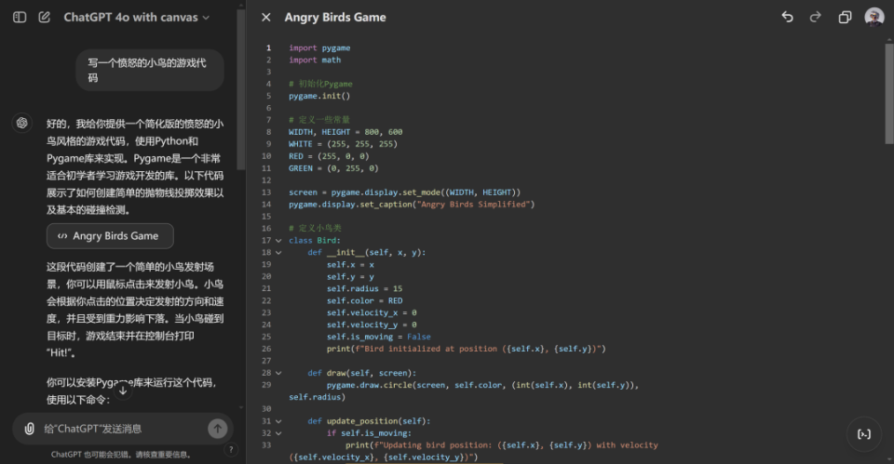Open the Angry Birds Game canvas chip
Screen dimensions: 894x464
tap(110, 235)
